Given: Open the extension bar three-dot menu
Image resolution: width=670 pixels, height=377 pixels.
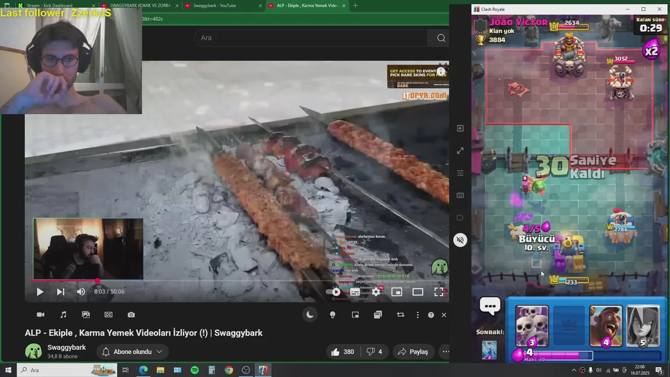Looking at the screenshot, I should (x=417, y=315).
